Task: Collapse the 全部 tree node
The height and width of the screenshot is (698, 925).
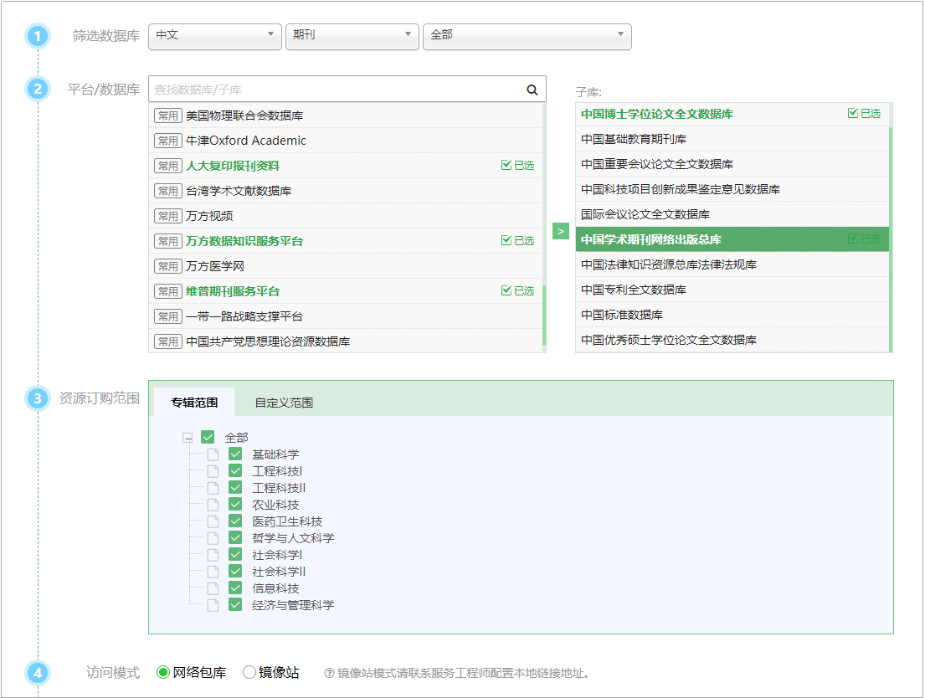Action: pyautogui.click(x=188, y=438)
